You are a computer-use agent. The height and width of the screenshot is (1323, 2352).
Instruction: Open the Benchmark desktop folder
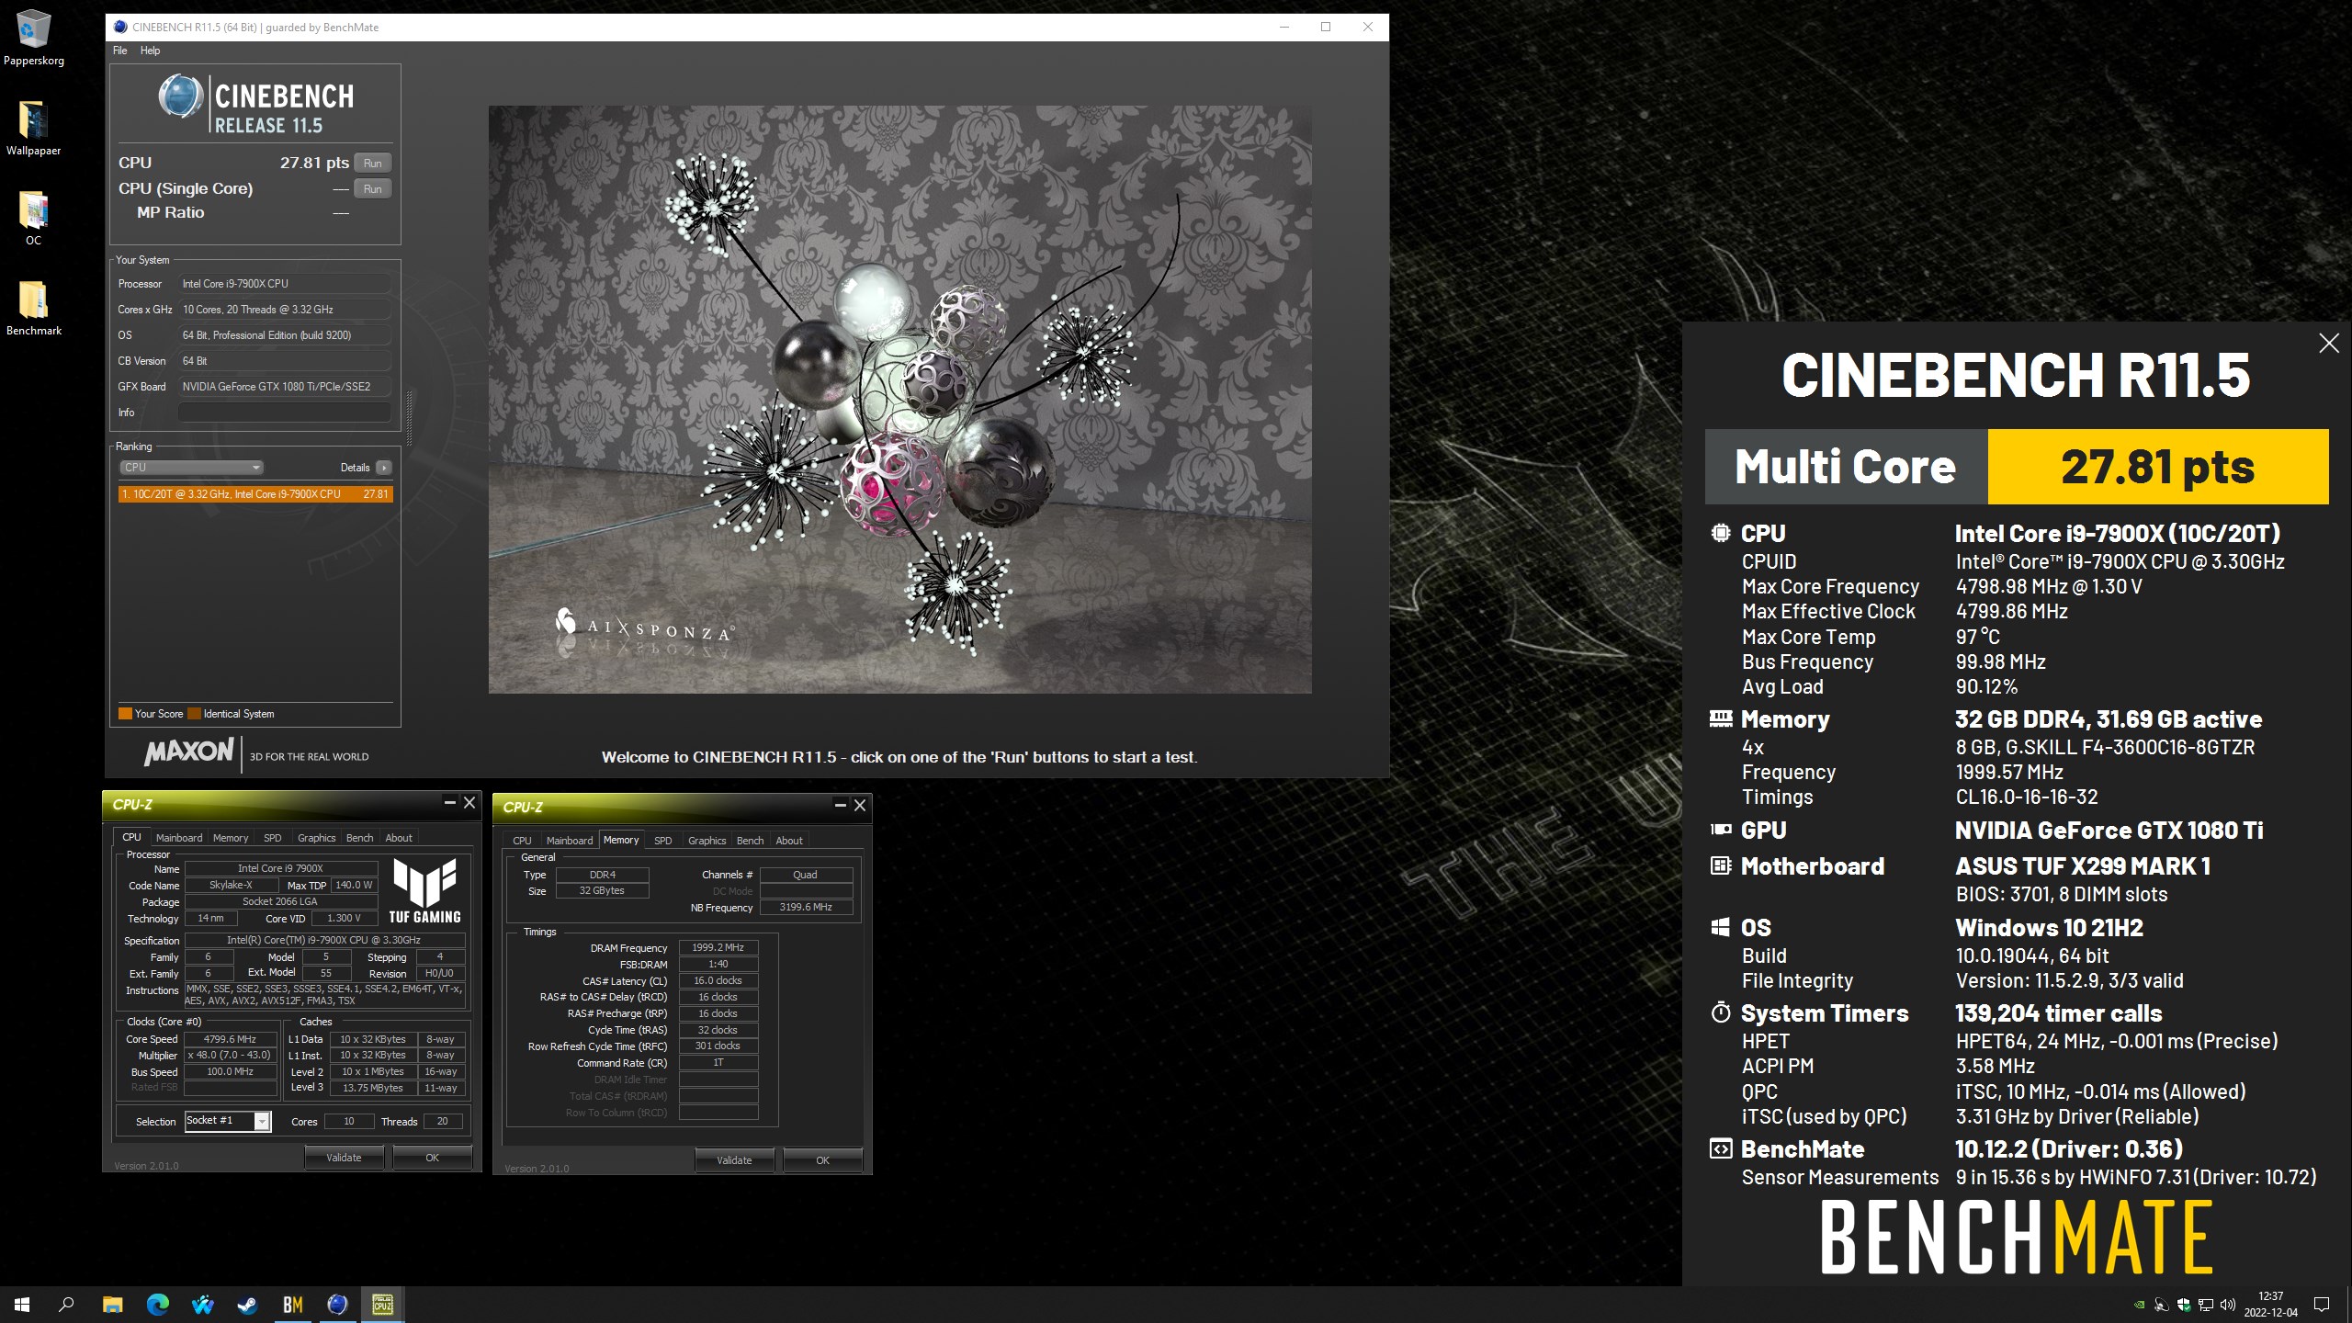[33, 308]
